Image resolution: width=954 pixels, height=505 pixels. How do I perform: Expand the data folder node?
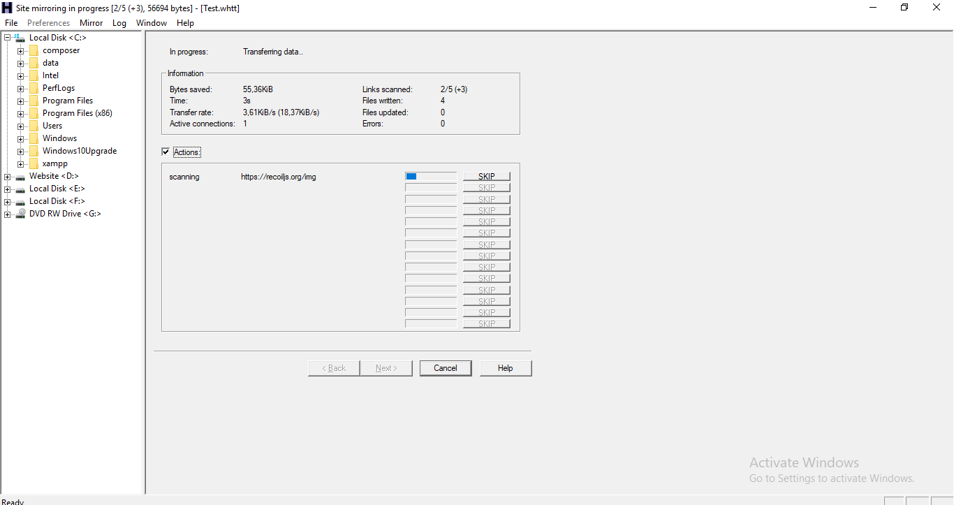click(21, 63)
